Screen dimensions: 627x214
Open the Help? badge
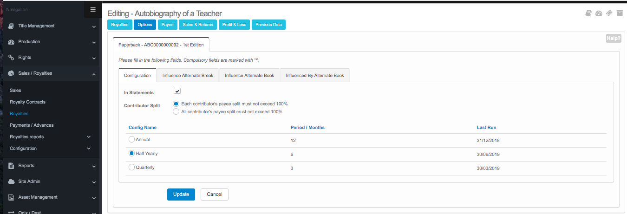coord(613,39)
